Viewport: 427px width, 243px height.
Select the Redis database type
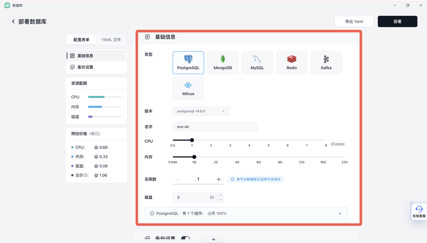[x=292, y=63]
